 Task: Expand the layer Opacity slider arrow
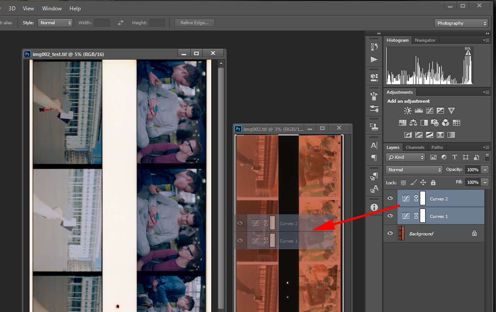point(485,170)
